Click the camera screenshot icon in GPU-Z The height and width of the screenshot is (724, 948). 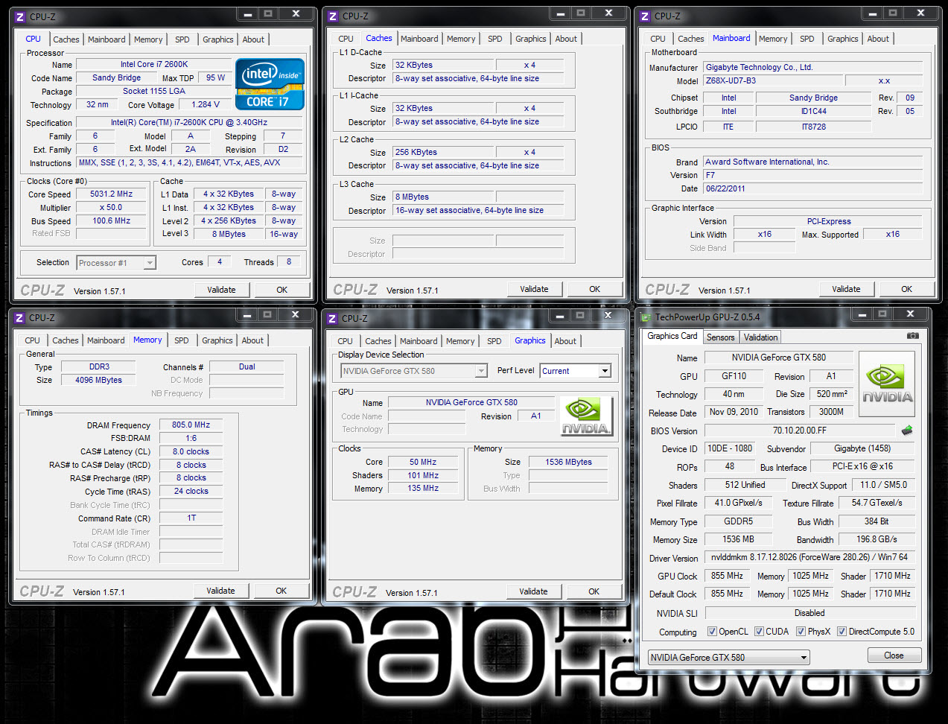[x=912, y=336]
